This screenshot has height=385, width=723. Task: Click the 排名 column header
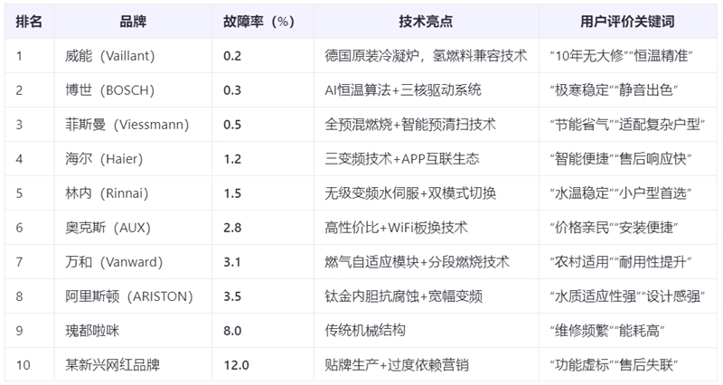coord(29,22)
